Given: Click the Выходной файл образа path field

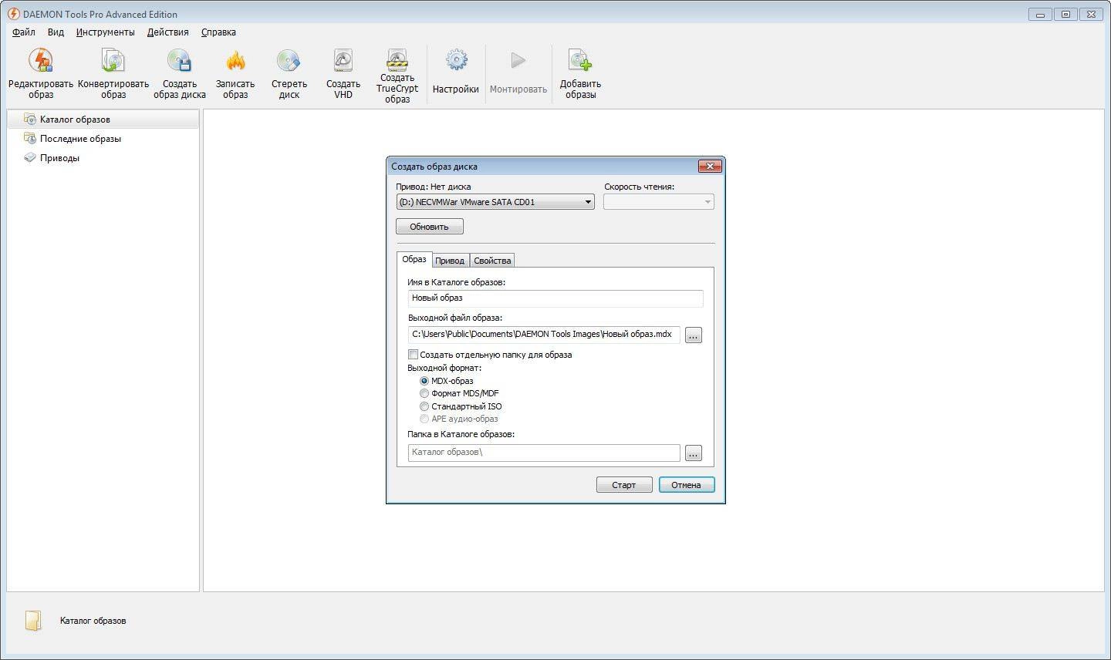Looking at the screenshot, I should [544, 335].
